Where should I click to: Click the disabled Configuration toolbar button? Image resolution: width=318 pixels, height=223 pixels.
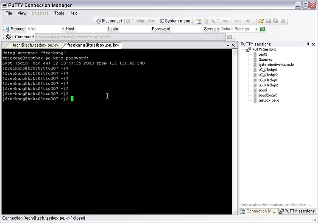coord(140,21)
